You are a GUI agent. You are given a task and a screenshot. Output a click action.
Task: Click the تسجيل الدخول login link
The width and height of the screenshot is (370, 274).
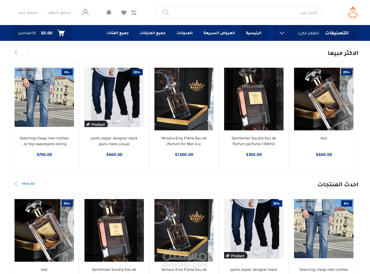coord(60,12)
